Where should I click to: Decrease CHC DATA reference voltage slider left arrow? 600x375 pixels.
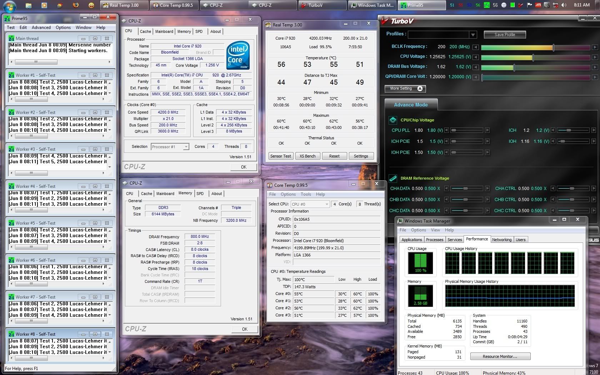click(447, 211)
